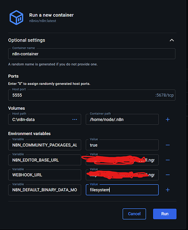Viewport: 188px width, 230px height.
Task: Run the container
Action: pos(164,214)
